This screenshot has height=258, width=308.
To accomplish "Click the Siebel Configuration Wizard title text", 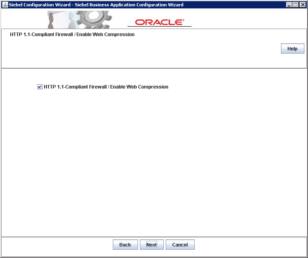I will (96, 5).
